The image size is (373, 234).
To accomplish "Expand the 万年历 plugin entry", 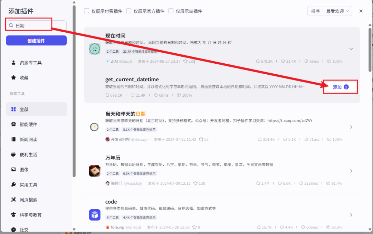I will (x=351, y=171).
